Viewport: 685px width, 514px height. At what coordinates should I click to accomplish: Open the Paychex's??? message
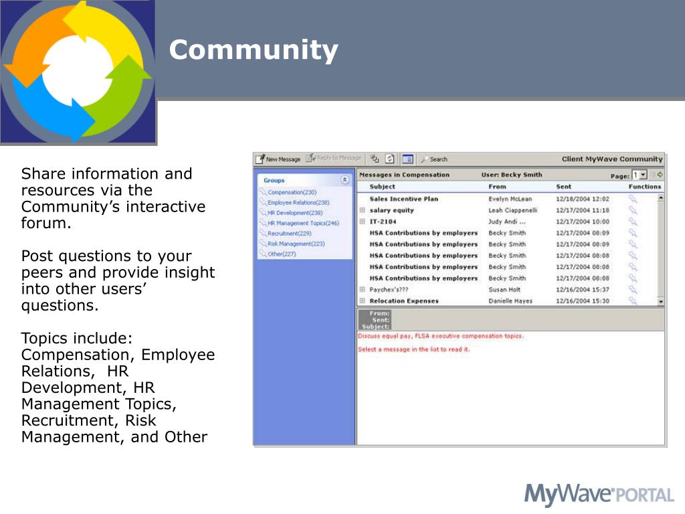pyautogui.click(x=389, y=289)
